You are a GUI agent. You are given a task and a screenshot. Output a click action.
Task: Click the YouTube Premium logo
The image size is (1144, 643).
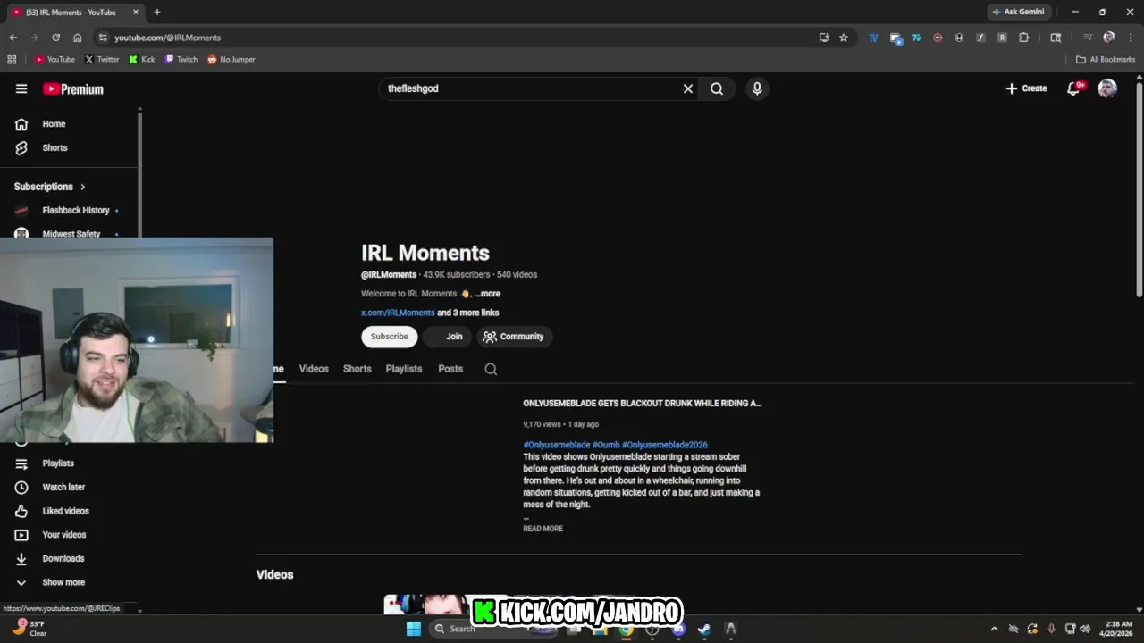pos(73,89)
